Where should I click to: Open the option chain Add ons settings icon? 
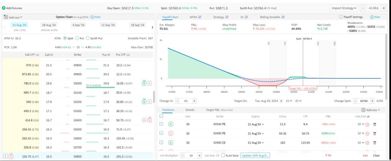pyautogui.click(x=6, y=17)
